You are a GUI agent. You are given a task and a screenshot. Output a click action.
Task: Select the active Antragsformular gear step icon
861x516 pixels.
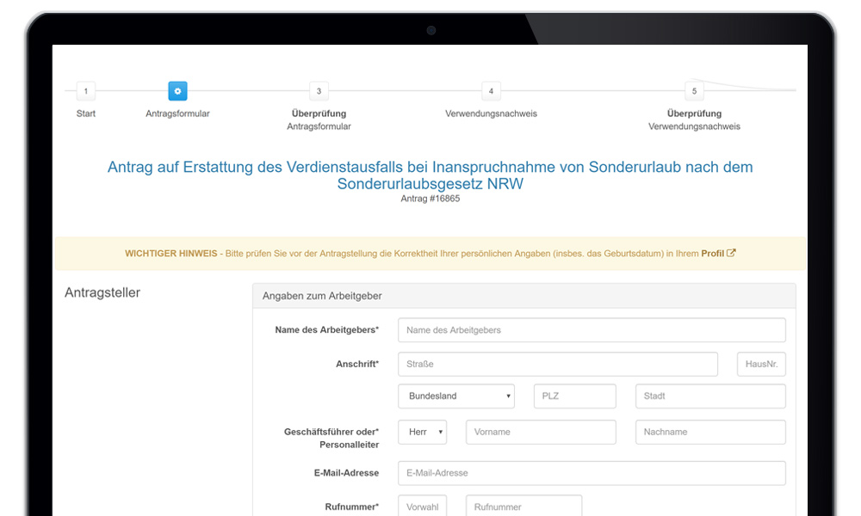177,91
